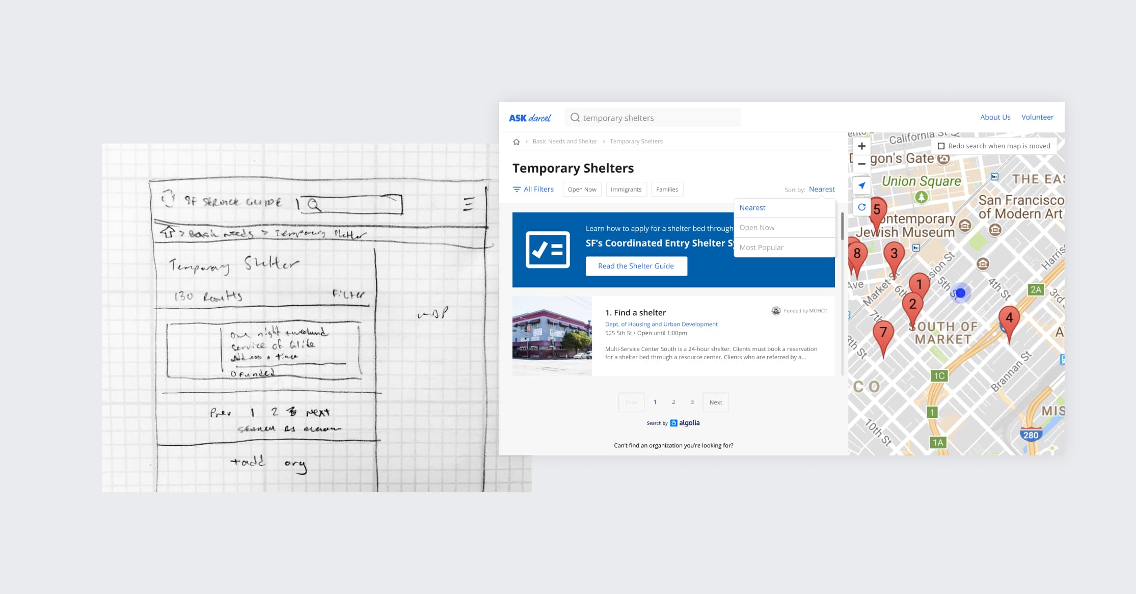1136x594 pixels.
Task: Click the Prev pagination button
Action: (631, 402)
